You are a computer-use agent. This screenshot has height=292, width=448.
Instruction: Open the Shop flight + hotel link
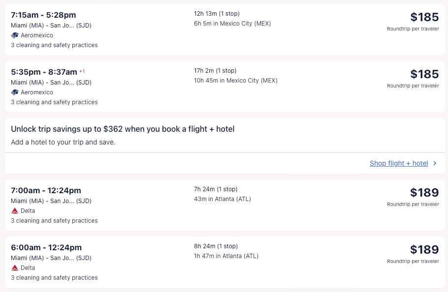tap(399, 163)
